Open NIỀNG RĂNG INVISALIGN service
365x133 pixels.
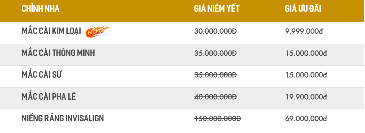click(x=63, y=118)
